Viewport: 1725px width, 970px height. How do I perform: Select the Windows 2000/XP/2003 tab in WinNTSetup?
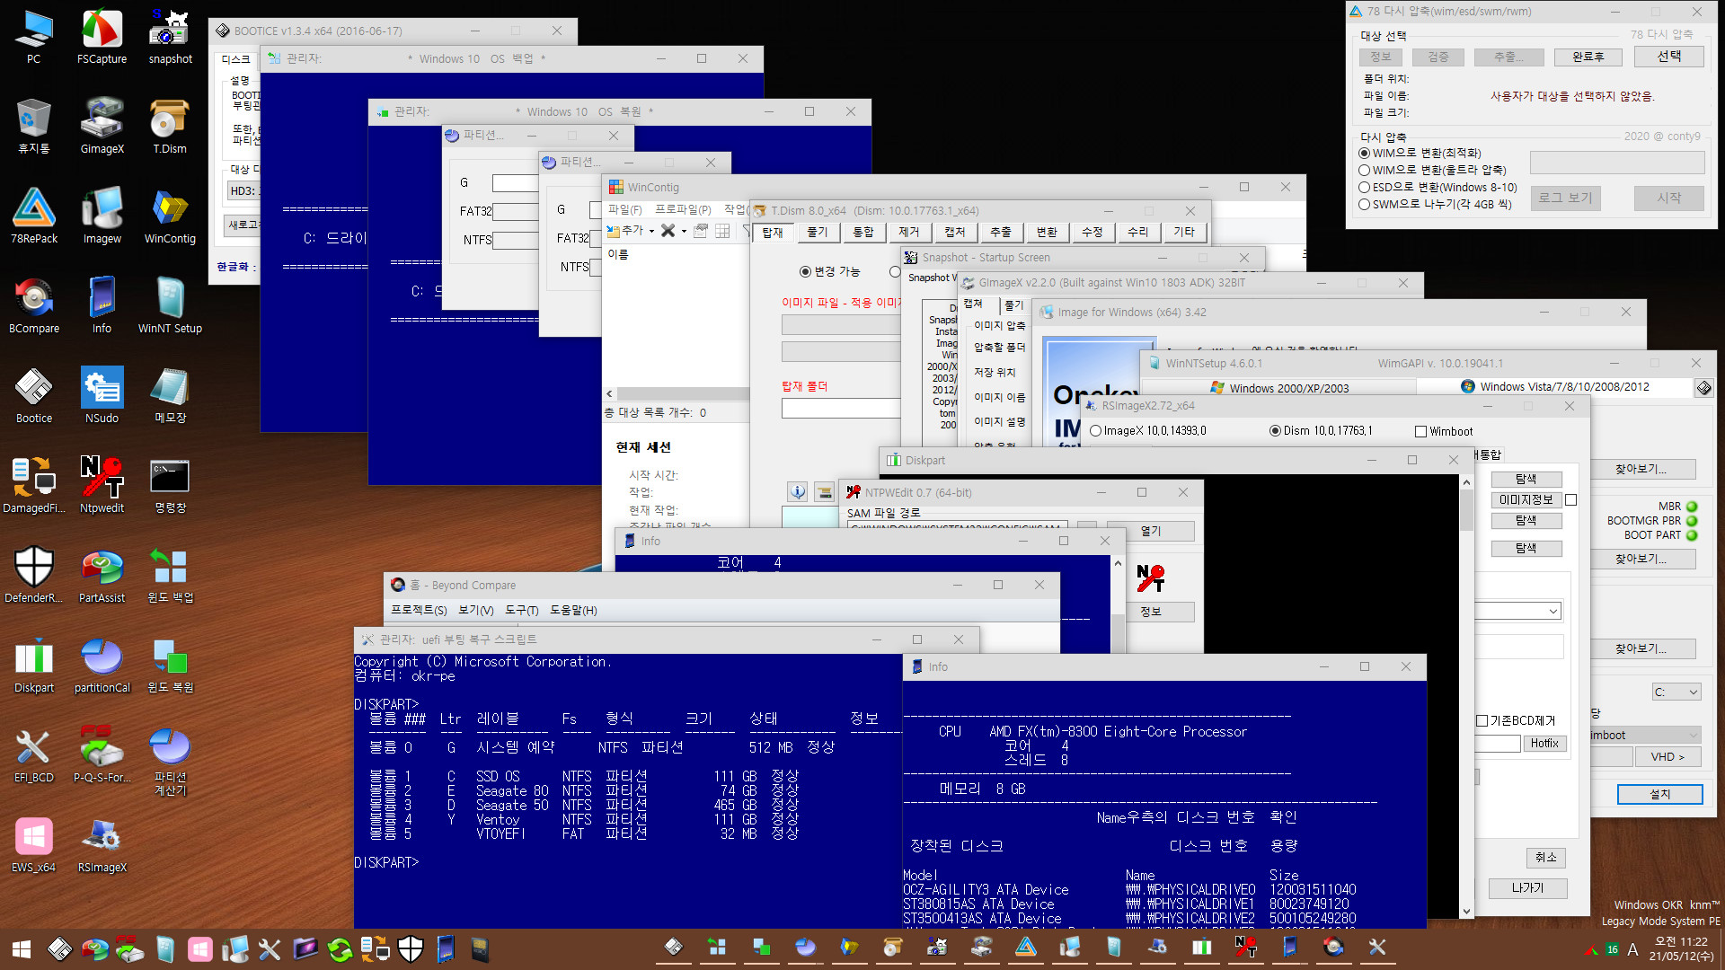pyautogui.click(x=1279, y=388)
